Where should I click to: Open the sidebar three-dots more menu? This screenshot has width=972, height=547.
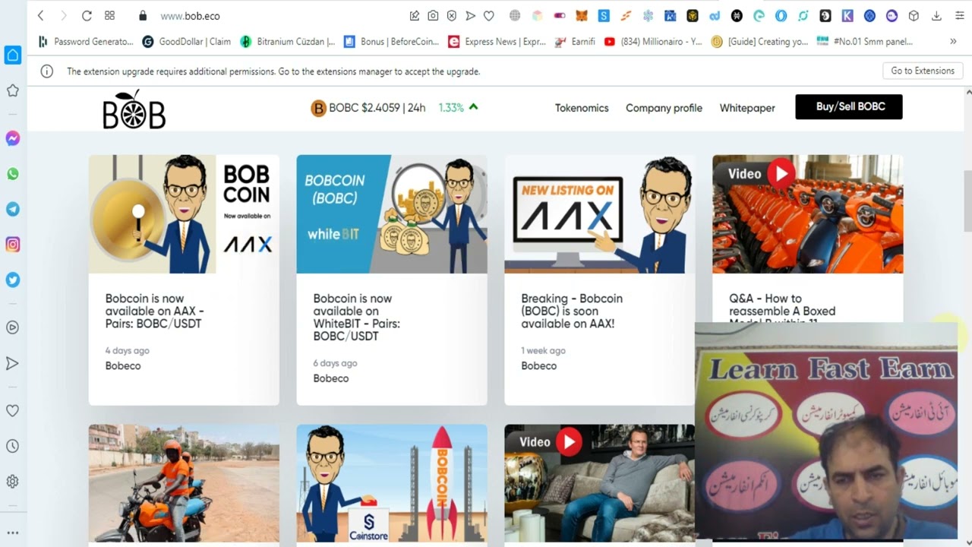12,533
